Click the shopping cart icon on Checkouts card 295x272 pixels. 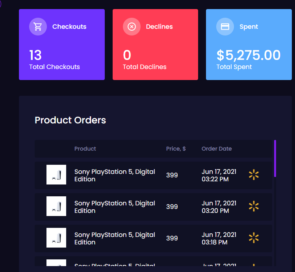click(38, 26)
